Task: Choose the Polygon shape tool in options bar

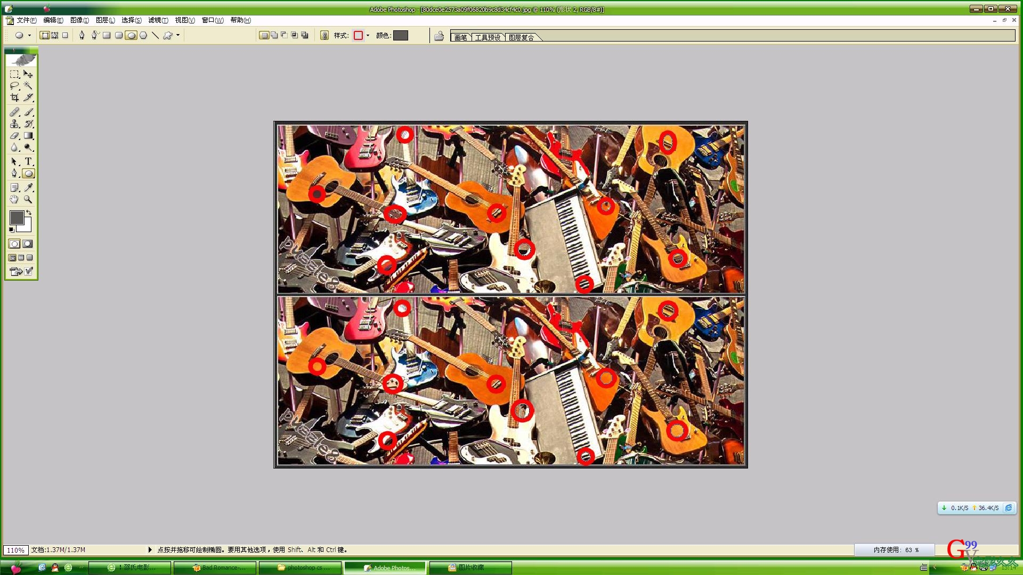Action: click(x=143, y=36)
